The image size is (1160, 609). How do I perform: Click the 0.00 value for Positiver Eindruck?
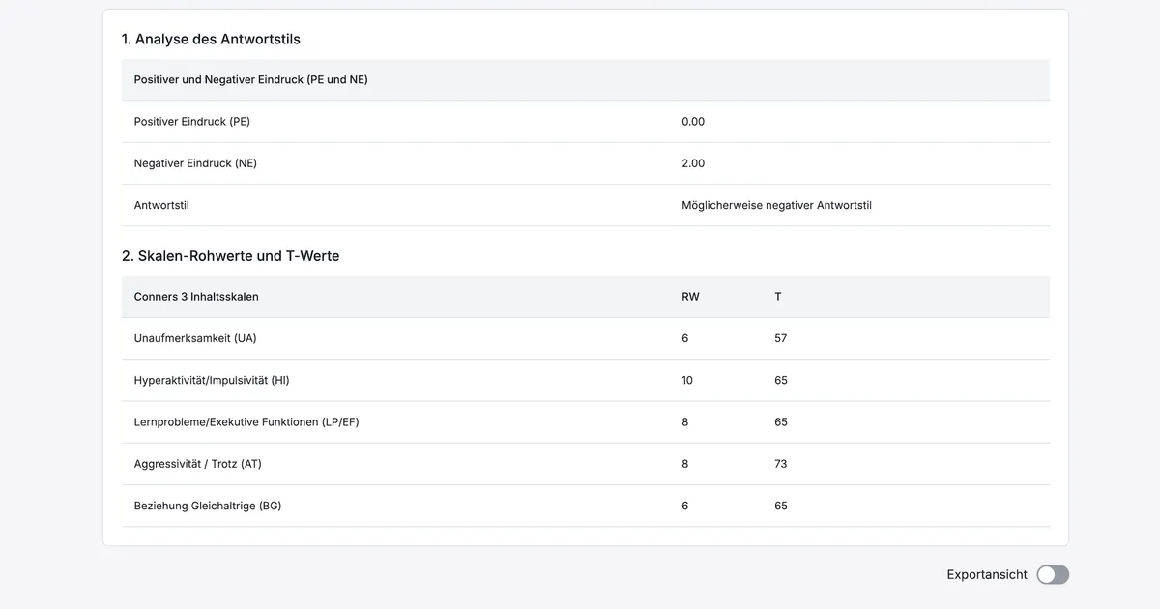coord(693,122)
